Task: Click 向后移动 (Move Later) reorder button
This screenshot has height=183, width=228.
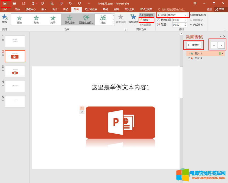Action: point(196,25)
